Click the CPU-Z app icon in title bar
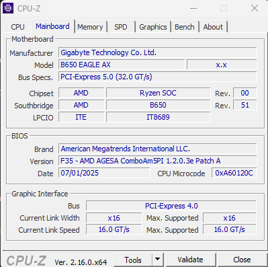This screenshot has width=268, height=267. click(x=8, y=8)
